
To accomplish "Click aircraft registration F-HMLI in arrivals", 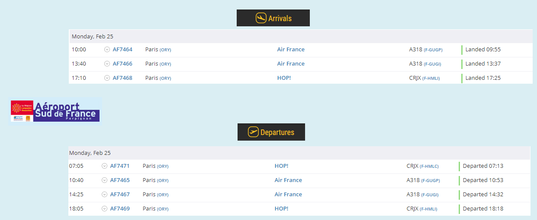I will 431,79.
